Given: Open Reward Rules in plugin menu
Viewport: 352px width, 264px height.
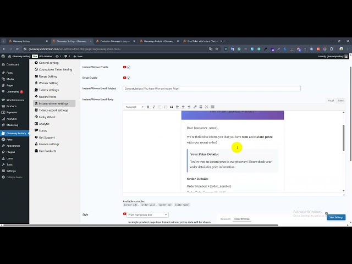Looking at the screenshot, I should [x=45, y=97].
